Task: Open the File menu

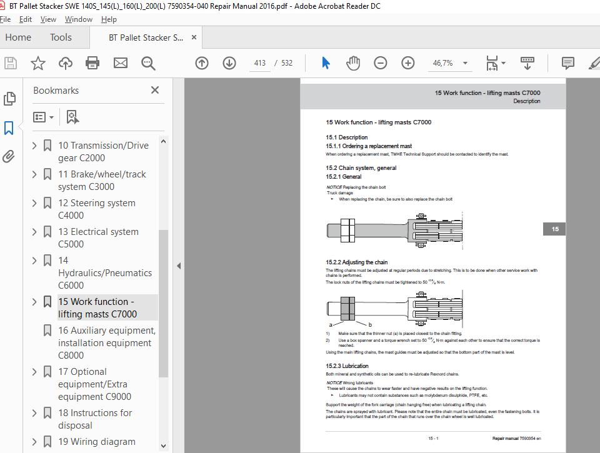Action: click(x=6, y=19)
